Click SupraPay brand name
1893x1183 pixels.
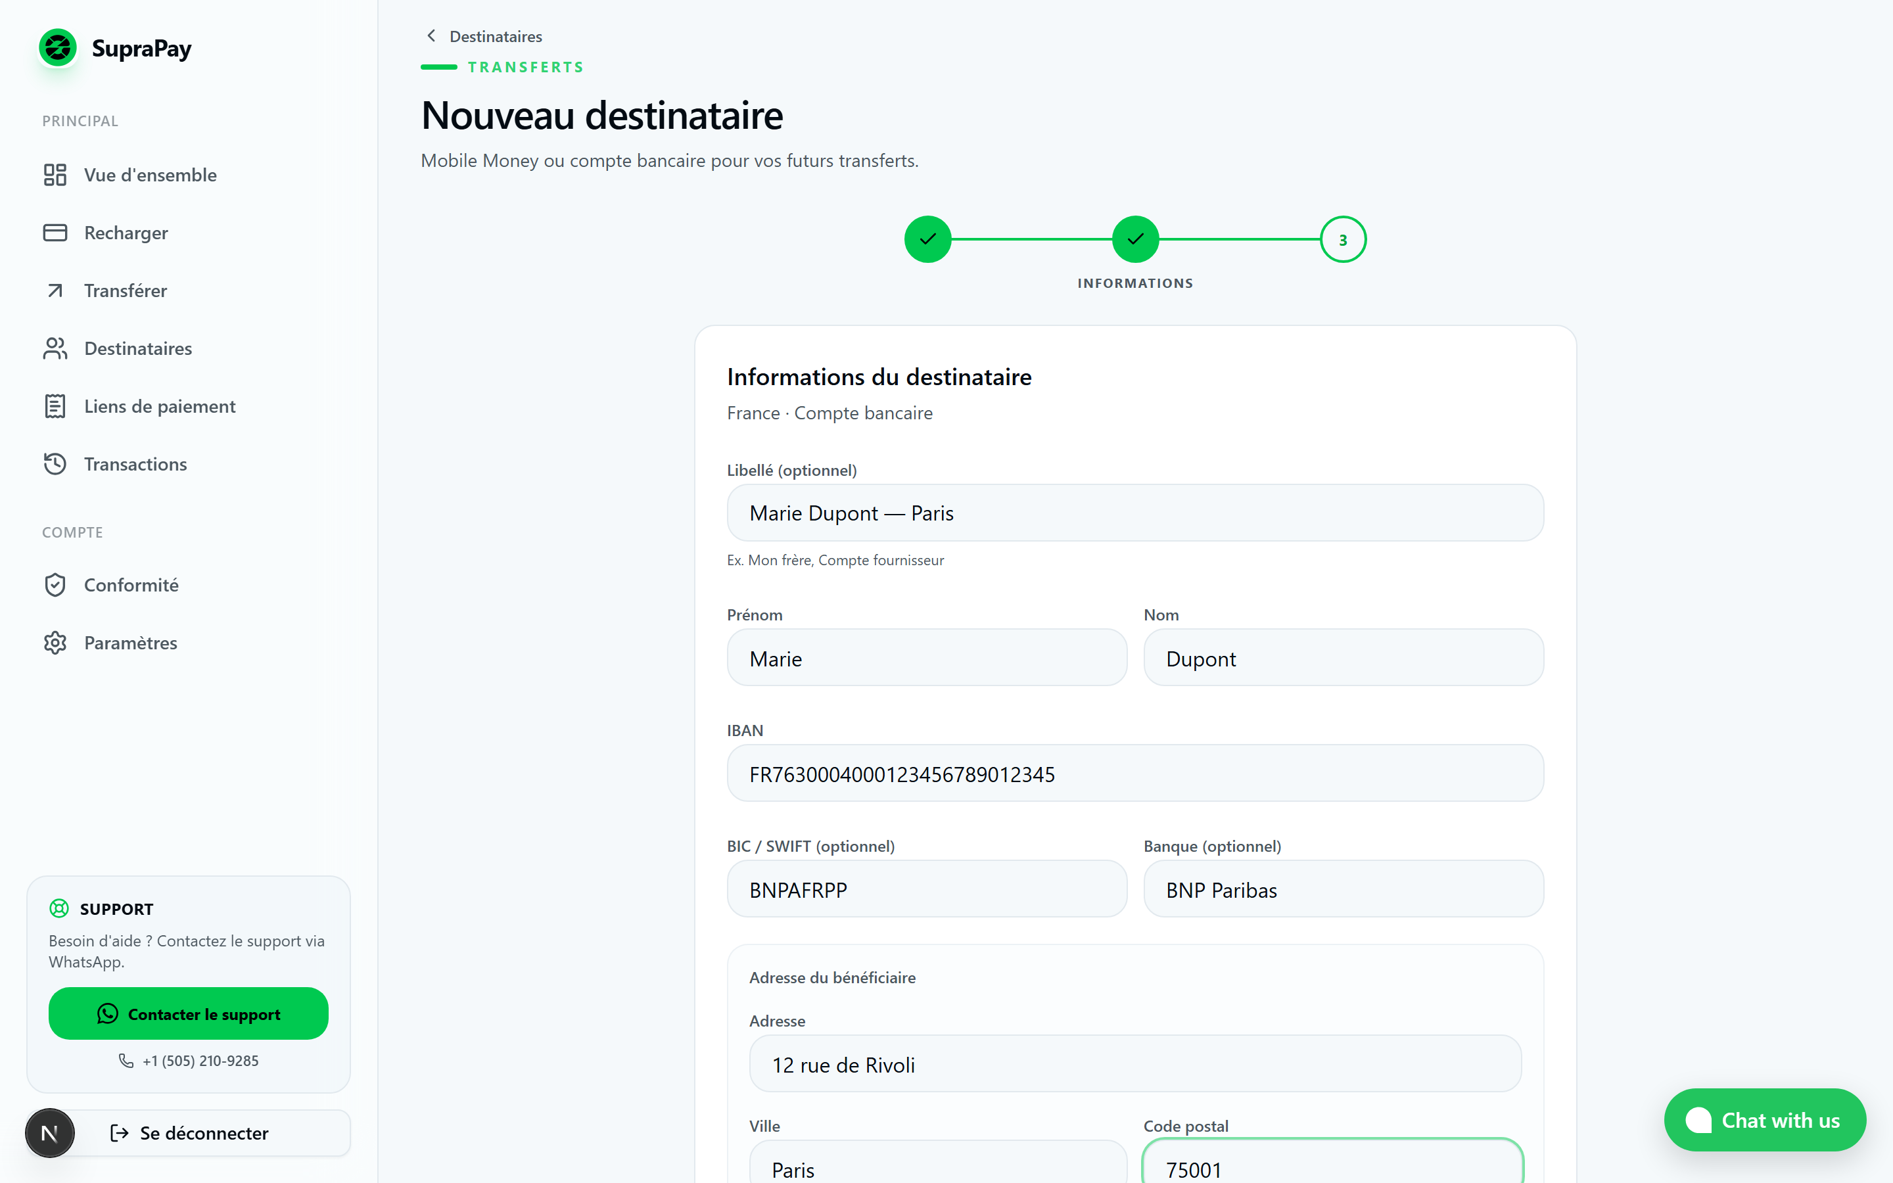[x=141, y=49]
